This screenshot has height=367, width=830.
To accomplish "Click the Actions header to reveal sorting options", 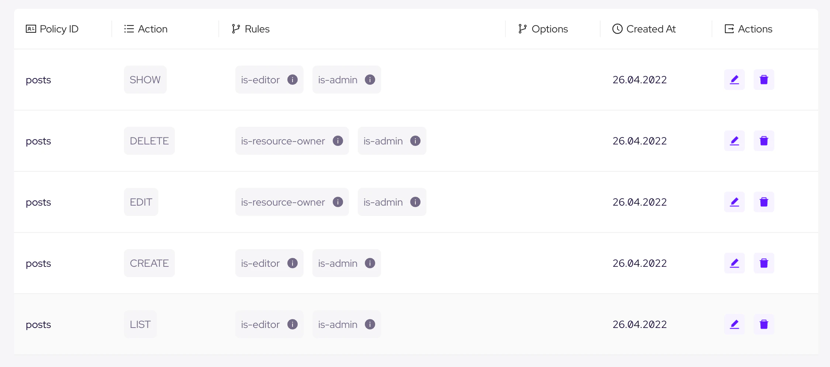I will pyautogui.click(x=755, y=28).
